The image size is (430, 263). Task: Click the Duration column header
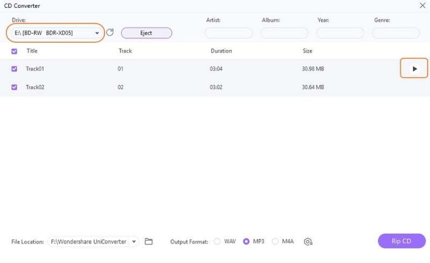pos(221,51)
